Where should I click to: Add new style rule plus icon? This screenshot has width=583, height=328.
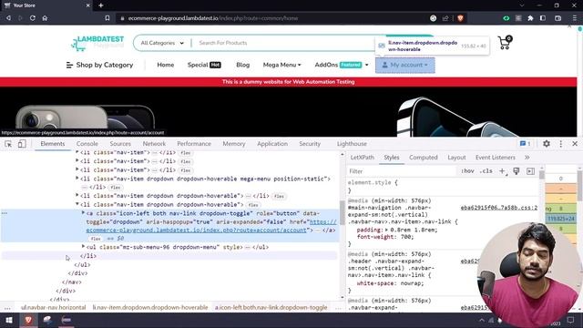click(x=502, y=171)
